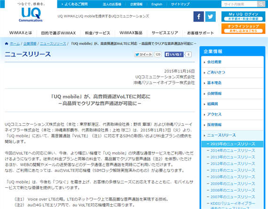Screen dimensions: 268x209
Task: Click the article headline about VoLTE
Action: click(x=100, y=100)
